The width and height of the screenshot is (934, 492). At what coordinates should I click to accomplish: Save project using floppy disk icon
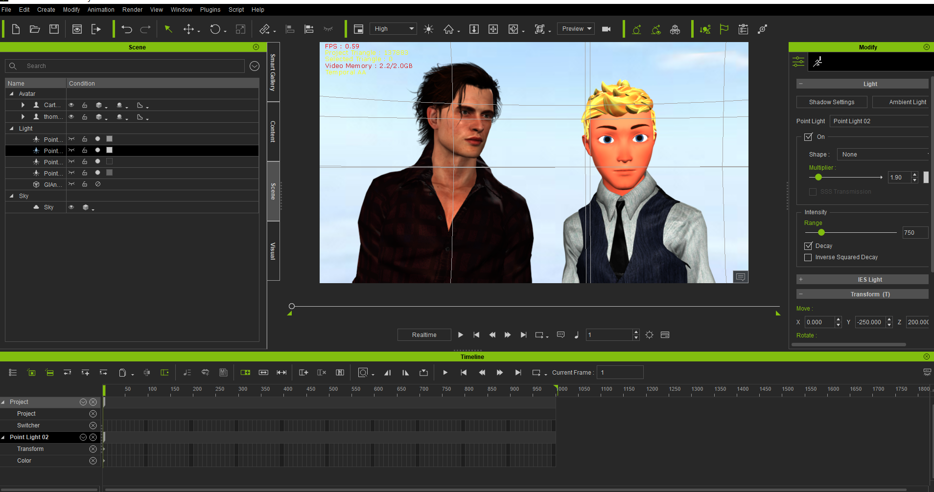tap(54, 29)
